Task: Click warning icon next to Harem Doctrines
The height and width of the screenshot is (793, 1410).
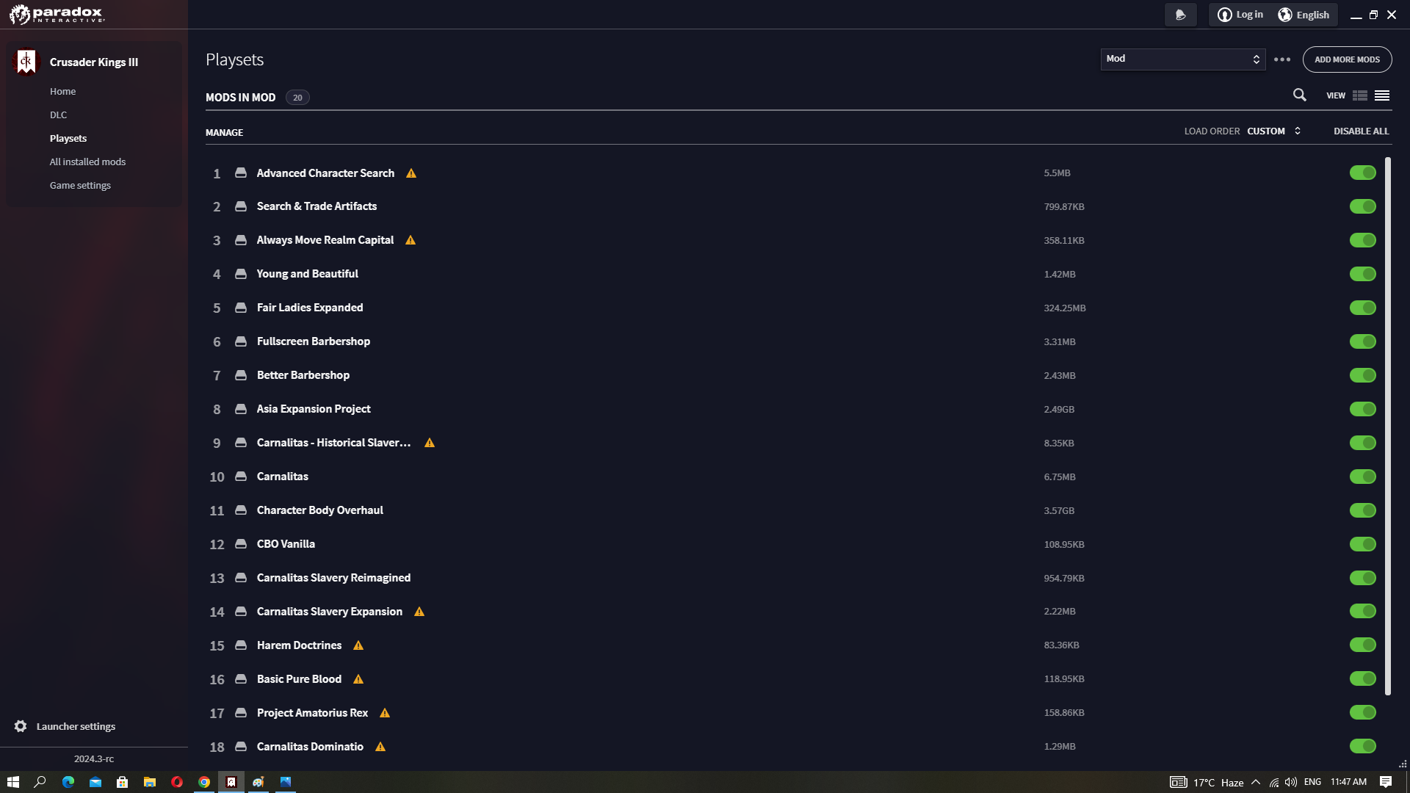Action: point(358,645)
